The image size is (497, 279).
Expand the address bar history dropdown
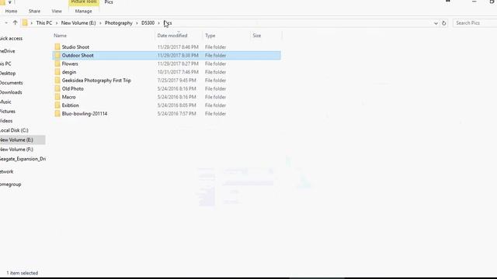(x=436, y=23)
